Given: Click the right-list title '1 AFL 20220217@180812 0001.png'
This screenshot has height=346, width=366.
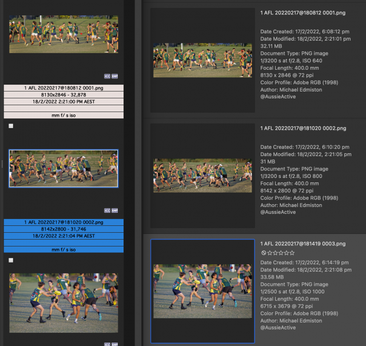Looking at the screenshot, I should (303, 13).
